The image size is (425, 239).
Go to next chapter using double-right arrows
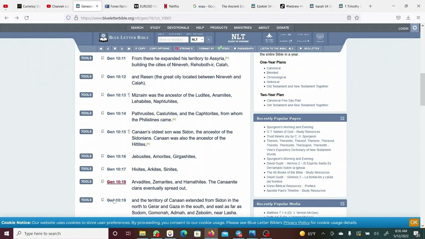tap(129, 48)
